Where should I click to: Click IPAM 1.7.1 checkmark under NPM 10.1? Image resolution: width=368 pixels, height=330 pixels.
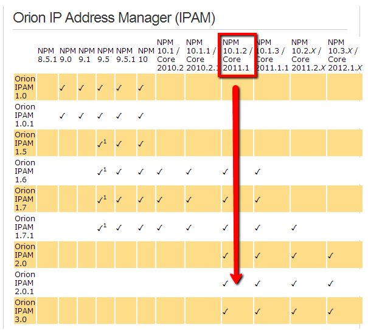coord(160,227)
